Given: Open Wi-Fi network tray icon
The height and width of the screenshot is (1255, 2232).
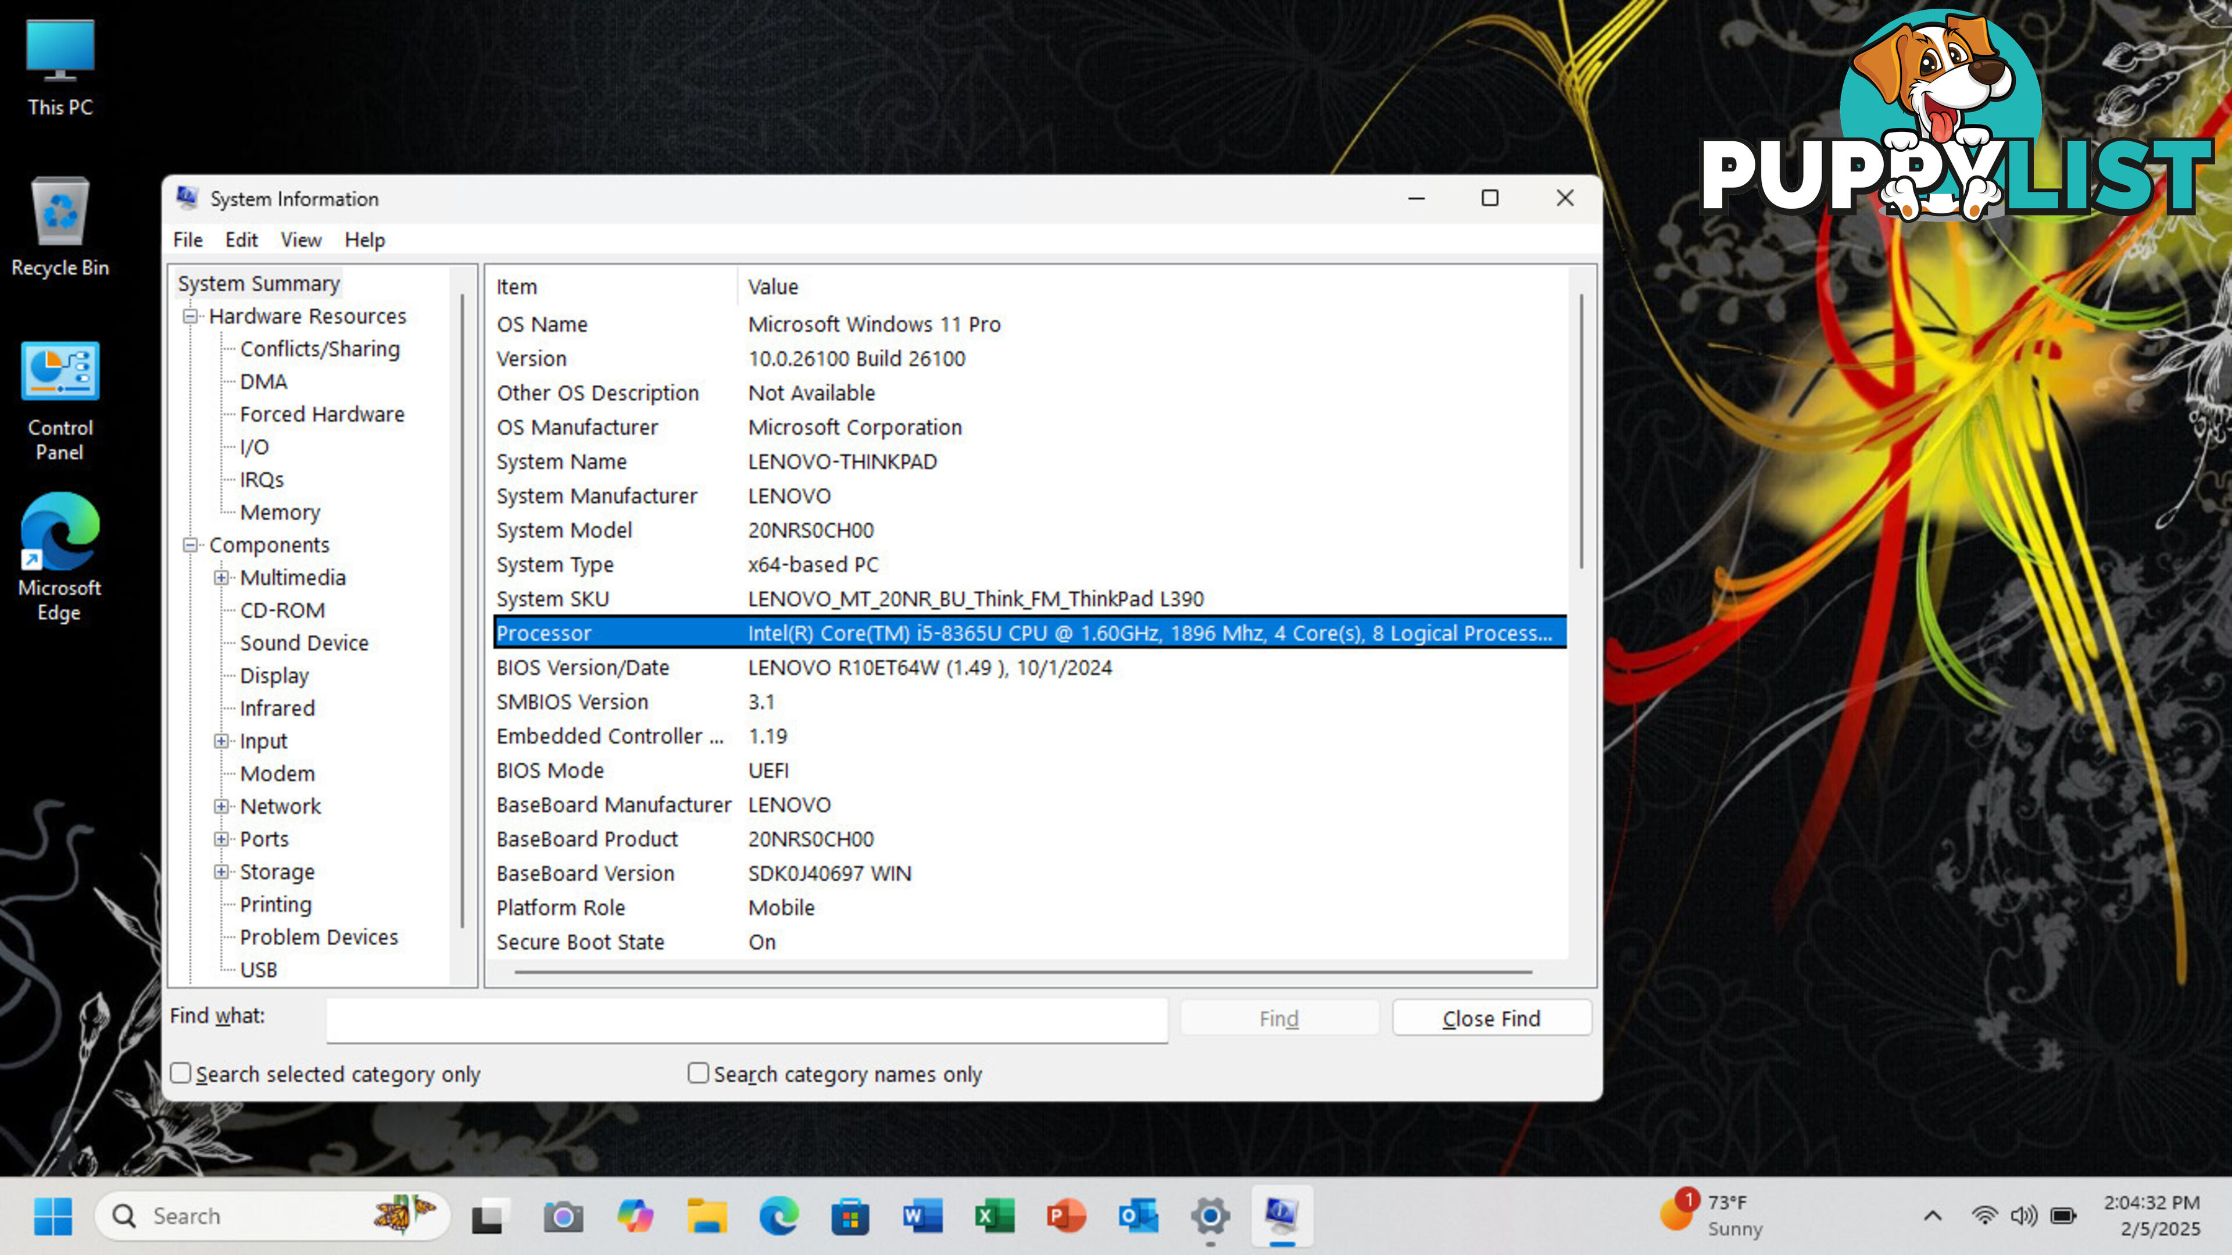Looking at the screenshot, I should pyautogui.click(x=1984, y=1216).
